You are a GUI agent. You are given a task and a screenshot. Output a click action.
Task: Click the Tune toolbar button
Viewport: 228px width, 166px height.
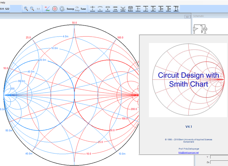click(83, 9)
